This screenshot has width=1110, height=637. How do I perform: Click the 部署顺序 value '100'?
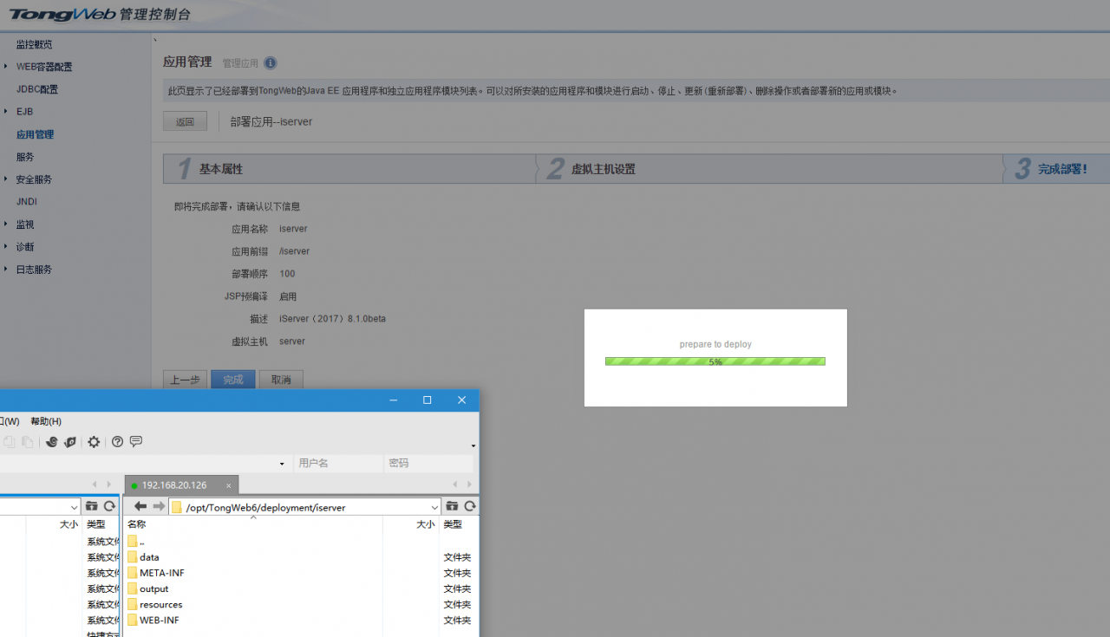tap(287, 274)
